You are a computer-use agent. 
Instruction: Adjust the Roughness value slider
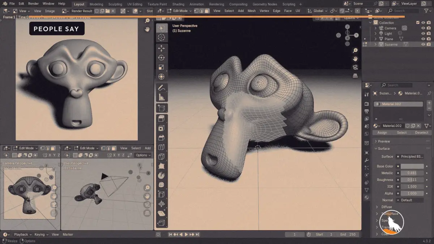412,180
